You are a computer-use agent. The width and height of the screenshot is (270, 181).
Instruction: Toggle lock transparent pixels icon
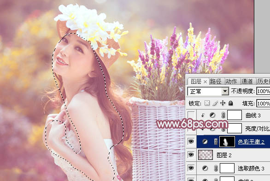[207, 103]
